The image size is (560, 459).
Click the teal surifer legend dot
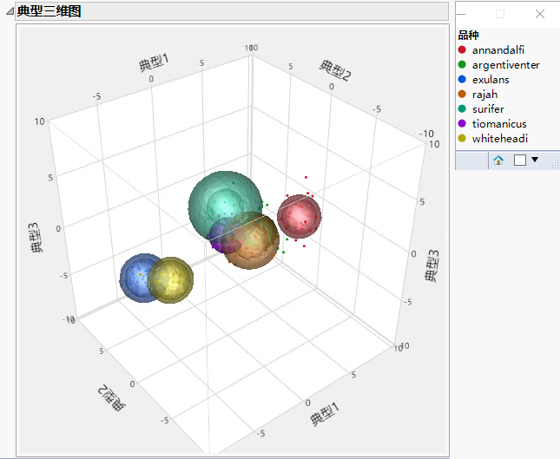point(462,109)
